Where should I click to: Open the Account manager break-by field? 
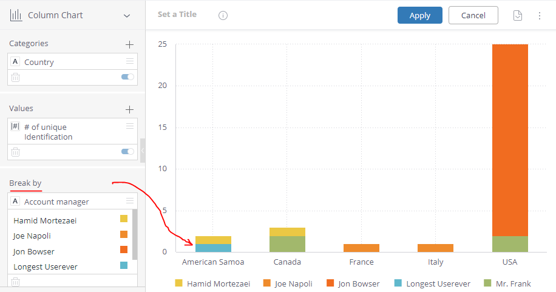72,202
